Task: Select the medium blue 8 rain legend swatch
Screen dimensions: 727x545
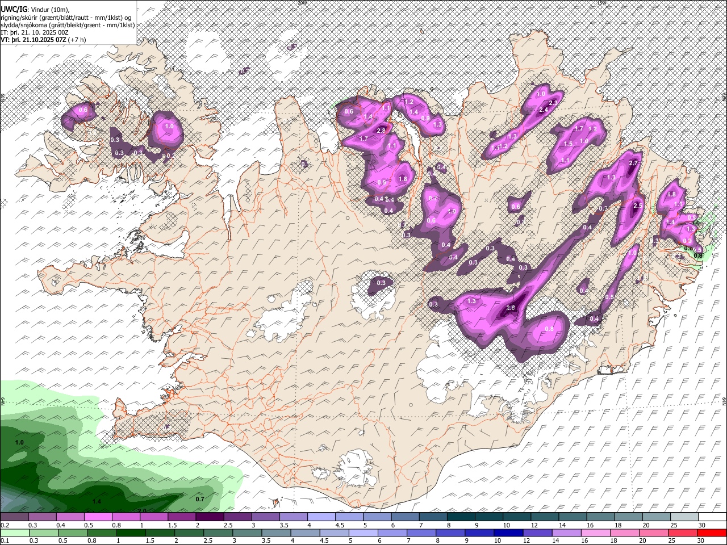Action: (450, 533)
